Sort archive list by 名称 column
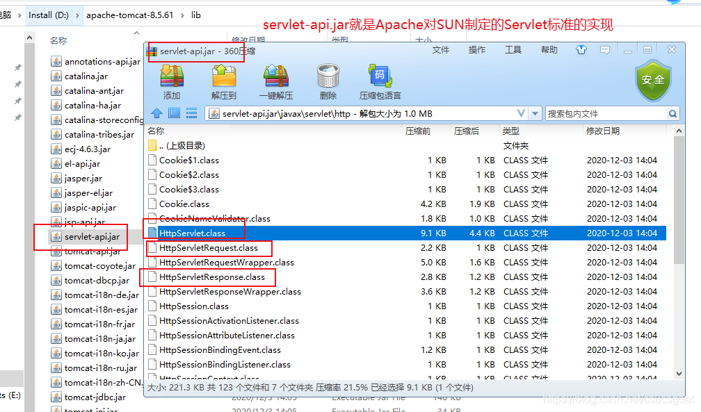Image resolution: width=701 pixels, height=412 pixels. pyautogui.click(x=156, y=131)
